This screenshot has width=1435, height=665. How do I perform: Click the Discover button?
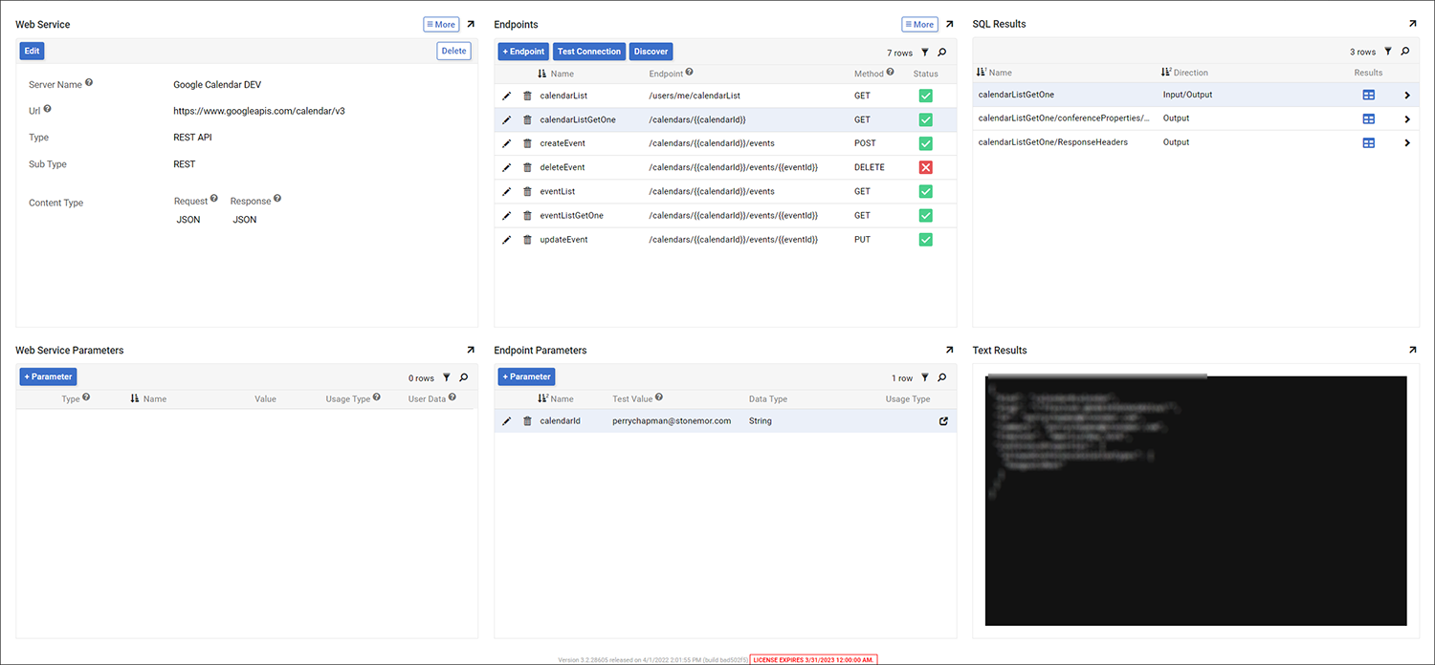point(651,52)
